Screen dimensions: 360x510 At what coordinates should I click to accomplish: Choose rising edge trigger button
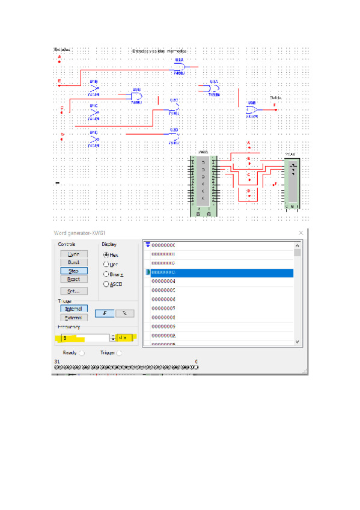click(105, 313)
